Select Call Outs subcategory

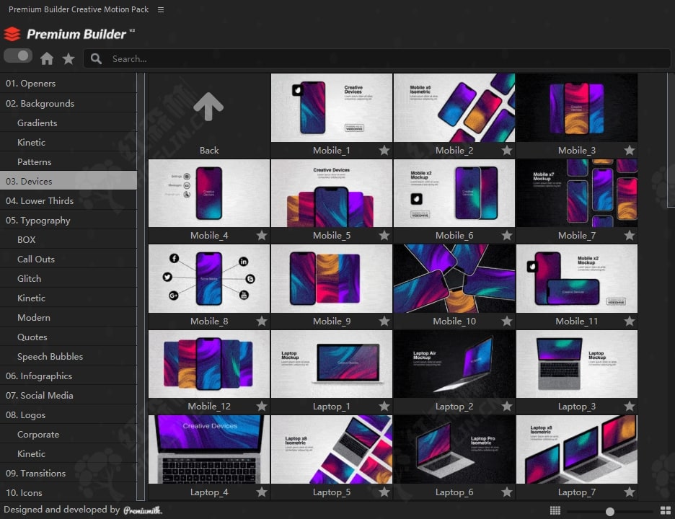[69, 259]
